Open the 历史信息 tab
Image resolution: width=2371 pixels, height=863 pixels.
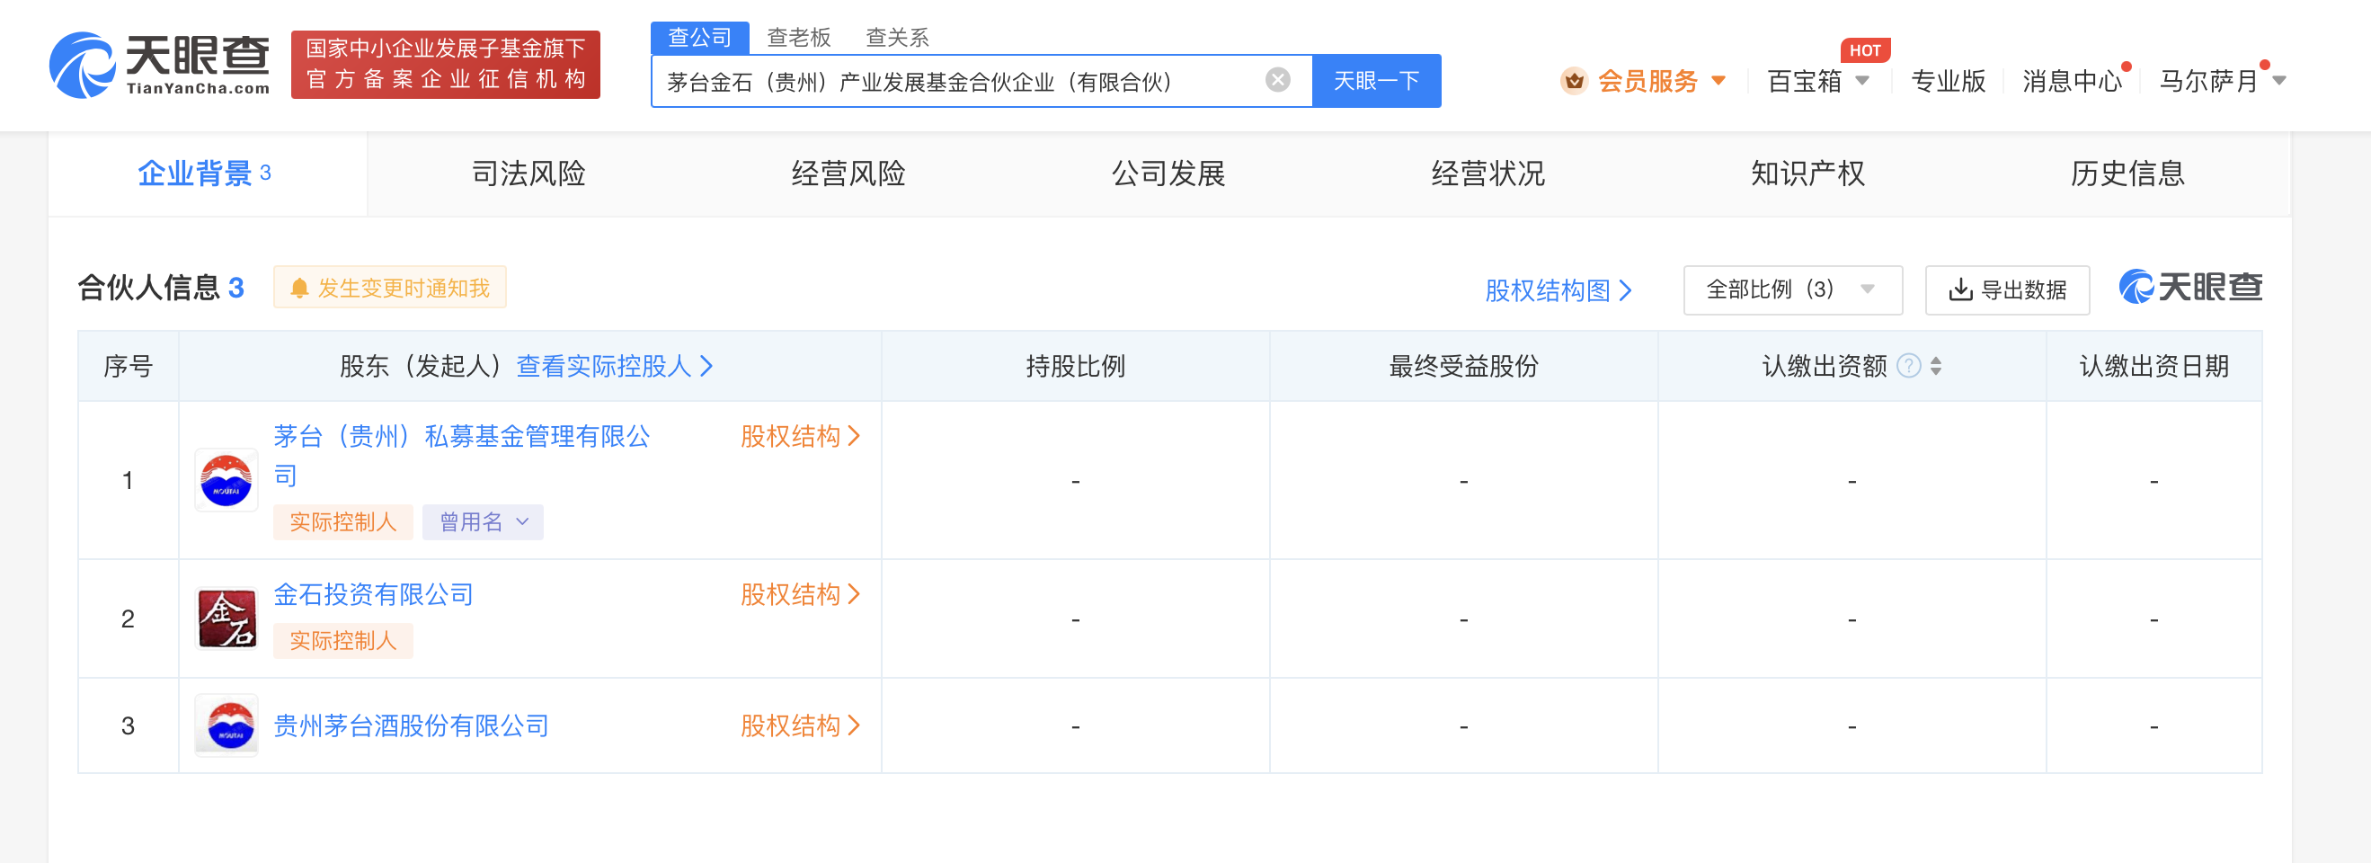coord(2127,173)
